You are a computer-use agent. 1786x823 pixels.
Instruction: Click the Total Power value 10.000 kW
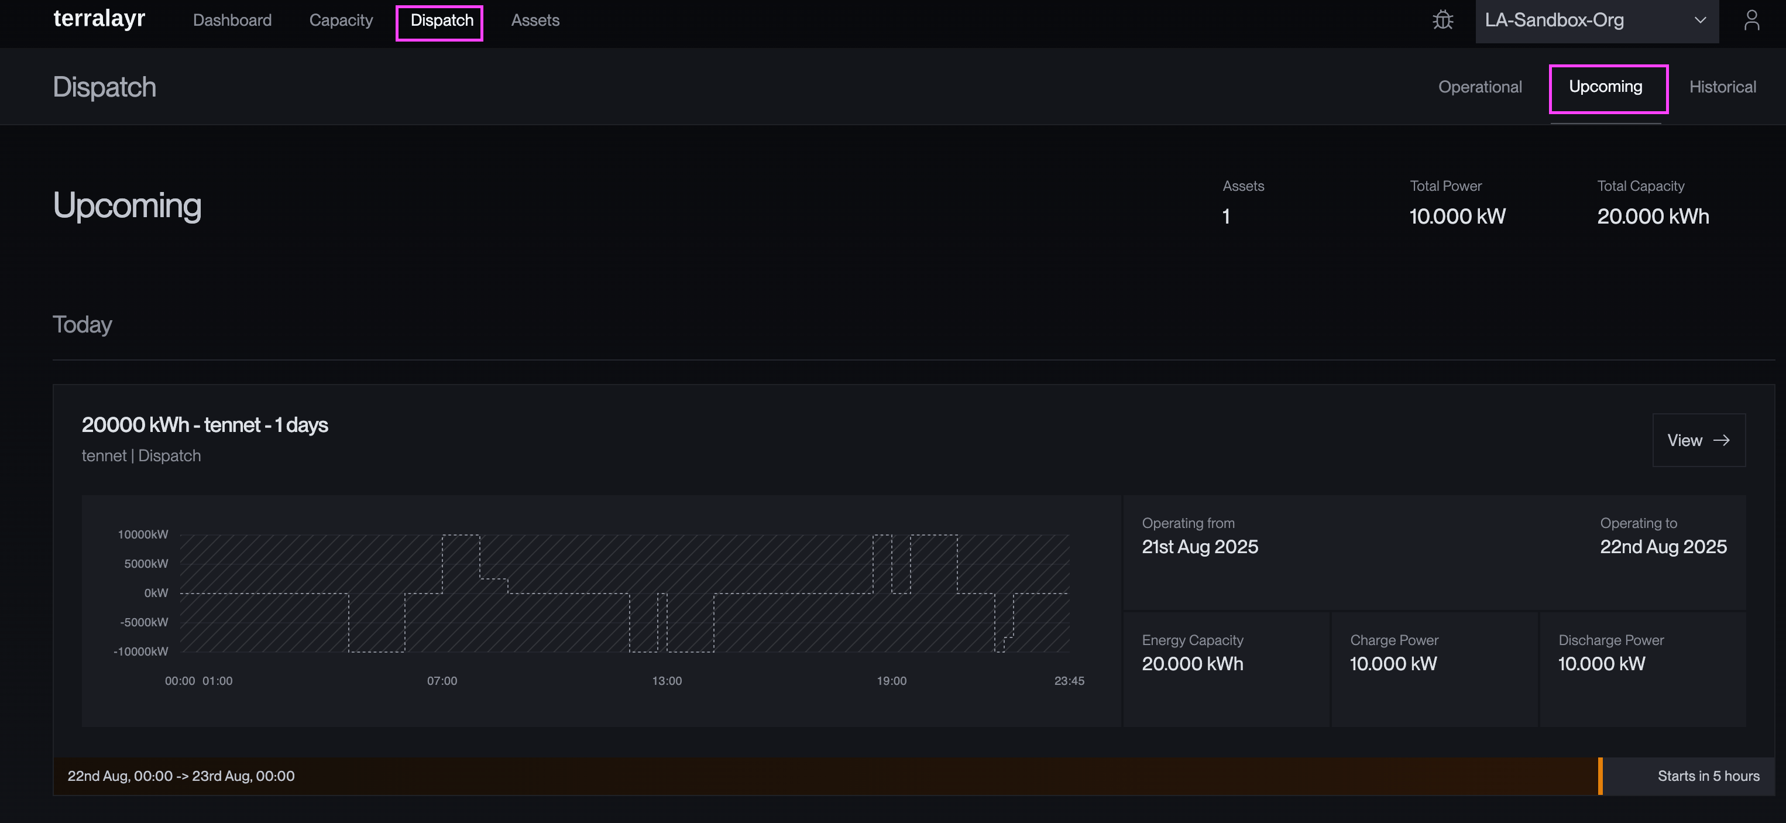point(1457,217)
